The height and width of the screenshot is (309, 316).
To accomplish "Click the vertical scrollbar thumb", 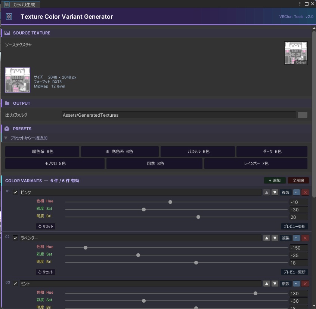I will [x=314, y=114].
